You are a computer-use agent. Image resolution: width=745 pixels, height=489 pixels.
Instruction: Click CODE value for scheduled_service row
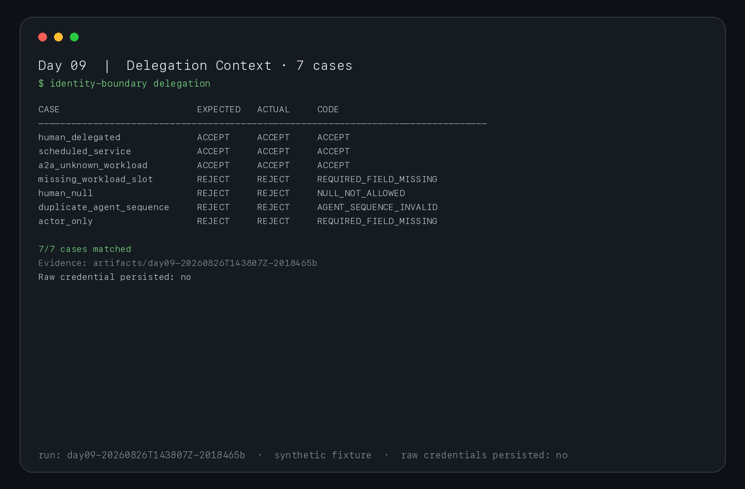coord(333,151)
